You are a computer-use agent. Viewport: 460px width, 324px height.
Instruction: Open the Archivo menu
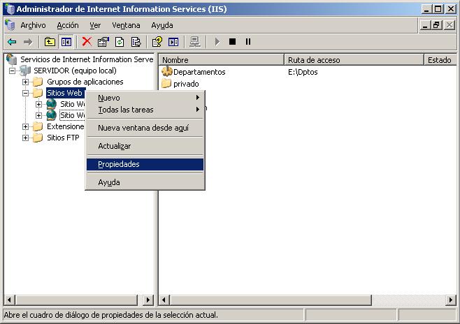(x=33, y=25)
